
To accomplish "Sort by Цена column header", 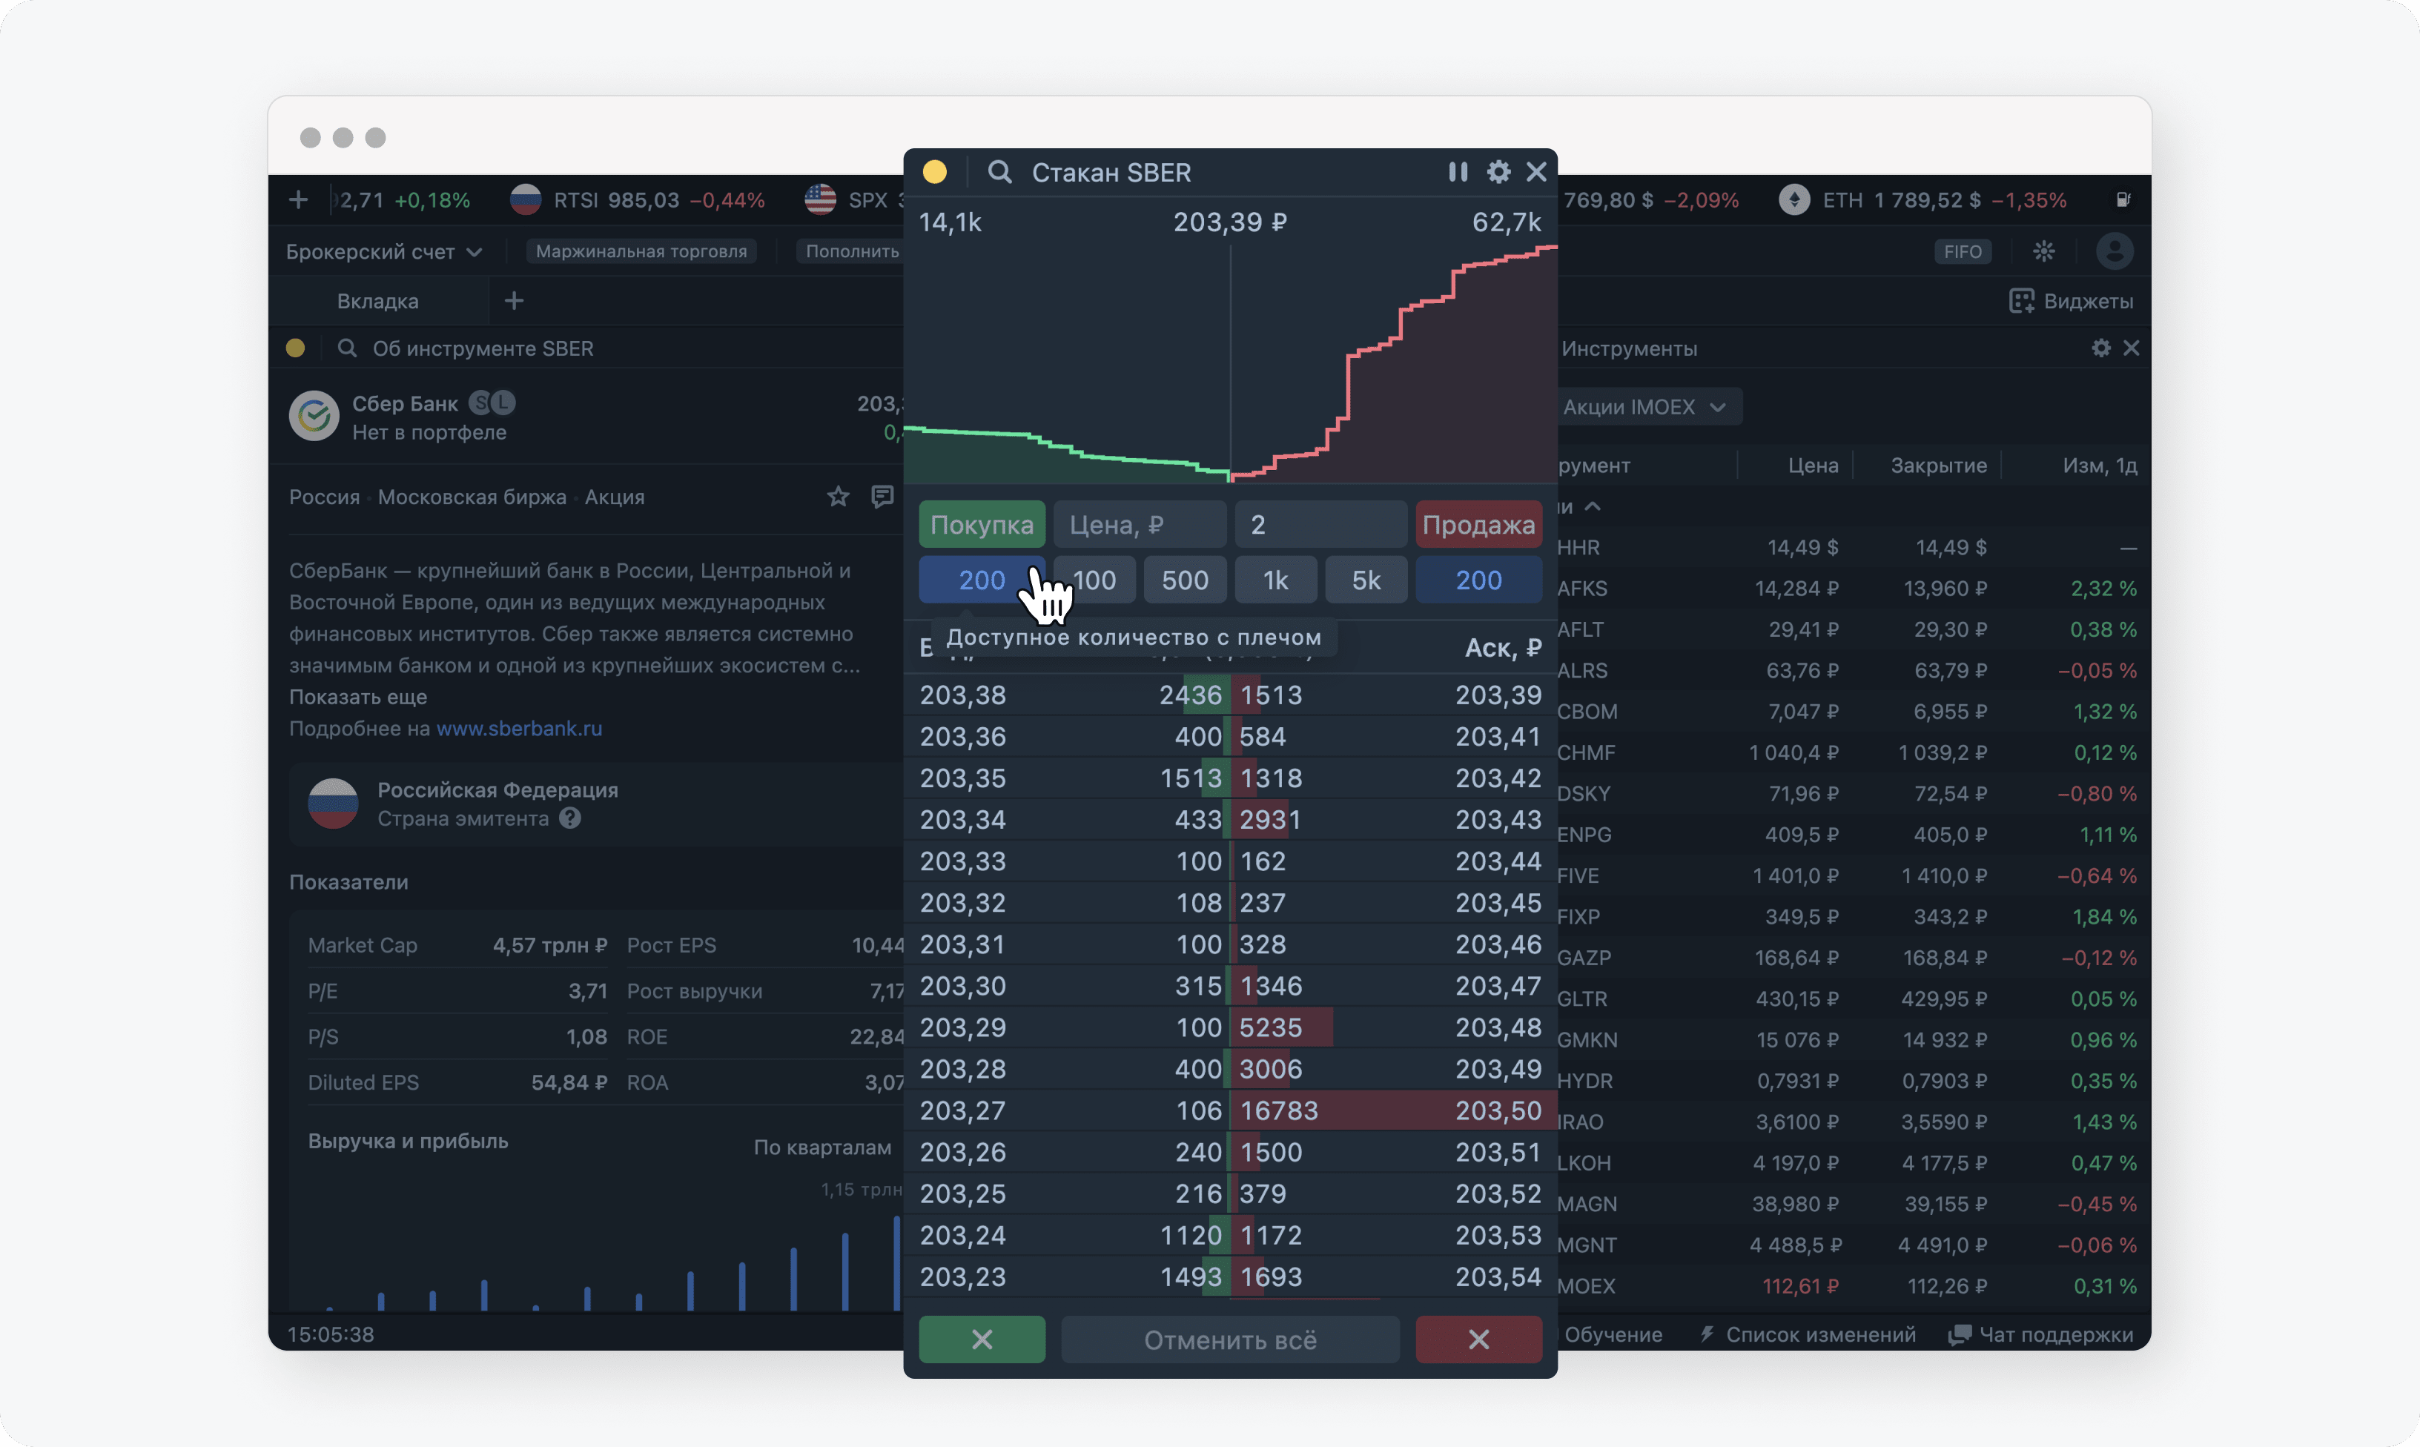I will pyautogui.click(x=1813, y=466).
